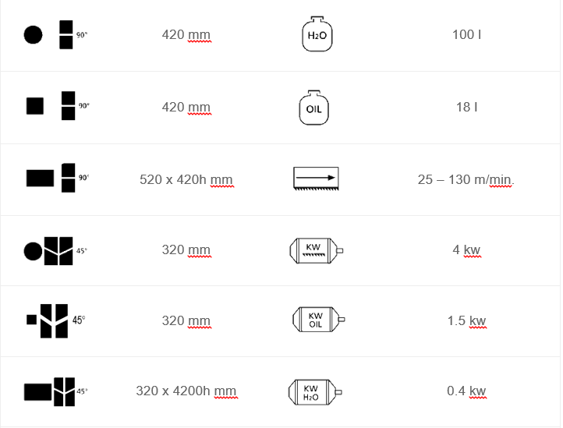Screen dimensions: 563x428
Task: Click the 0.4 kw value
Action: [x=466, y=391]
